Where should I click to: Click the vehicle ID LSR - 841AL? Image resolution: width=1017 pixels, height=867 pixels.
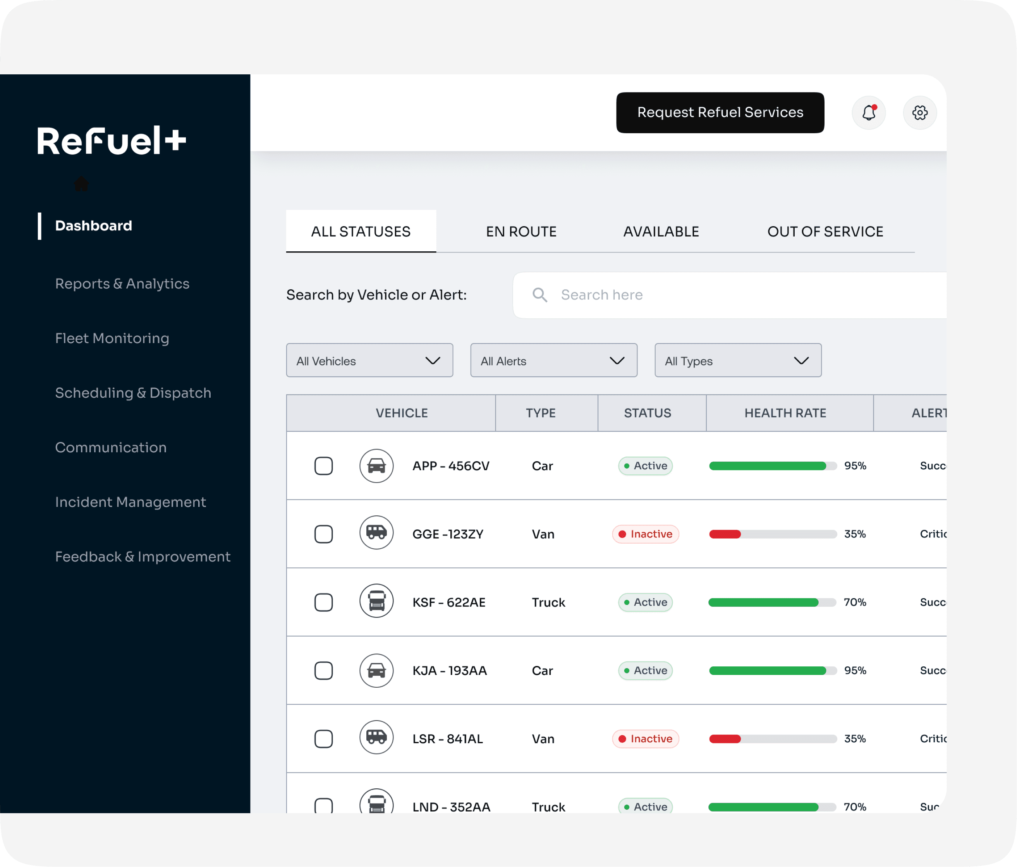[x=448, y=738]
